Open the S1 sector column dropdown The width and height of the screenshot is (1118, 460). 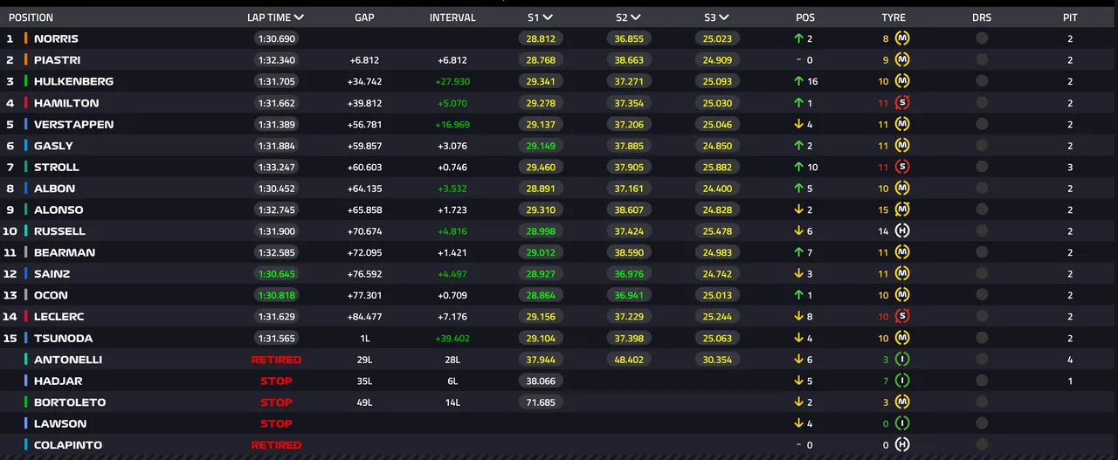548,17
